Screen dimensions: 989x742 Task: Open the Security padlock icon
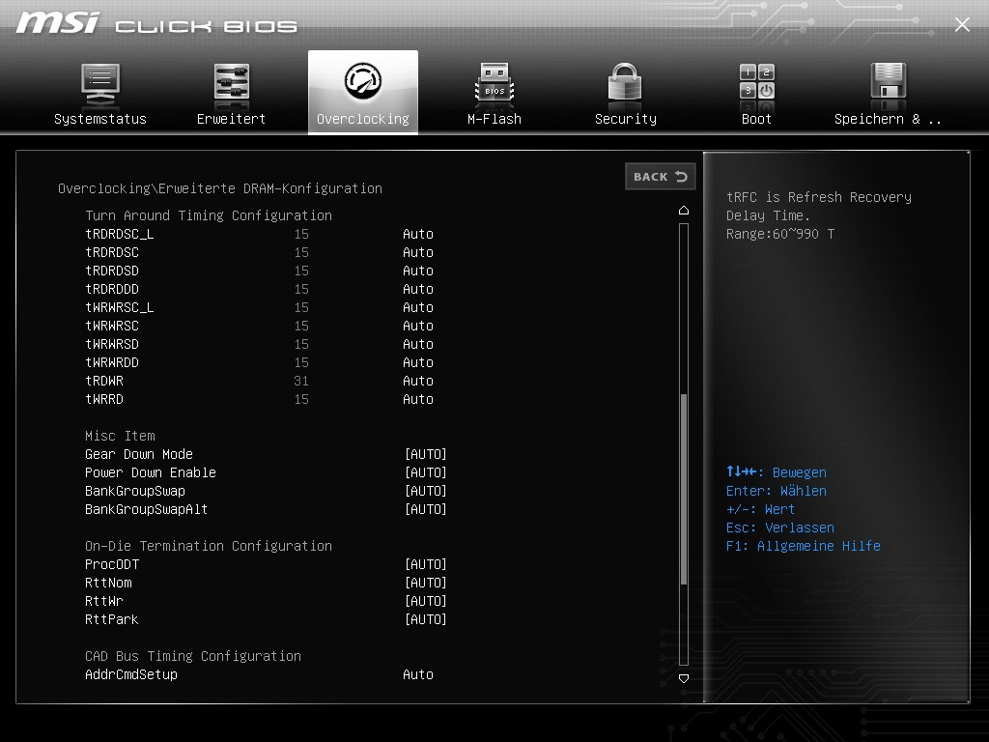pyautogui.click(x=625, y=82)
